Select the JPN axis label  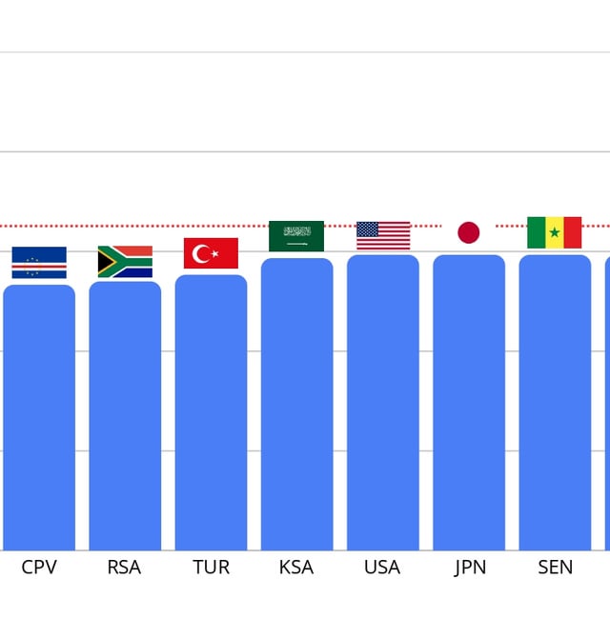pos(470,568)
